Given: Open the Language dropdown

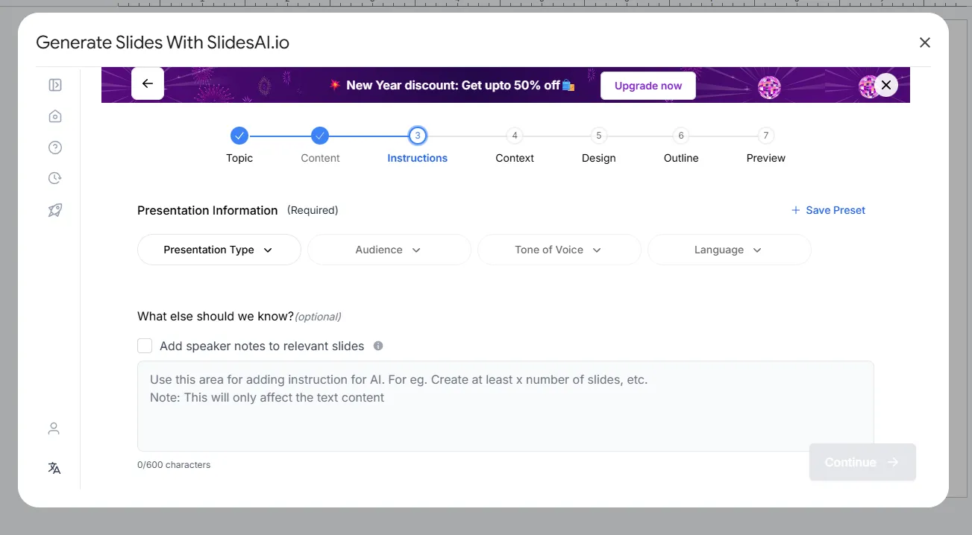Looking at the screenshot, I should 729,250.
